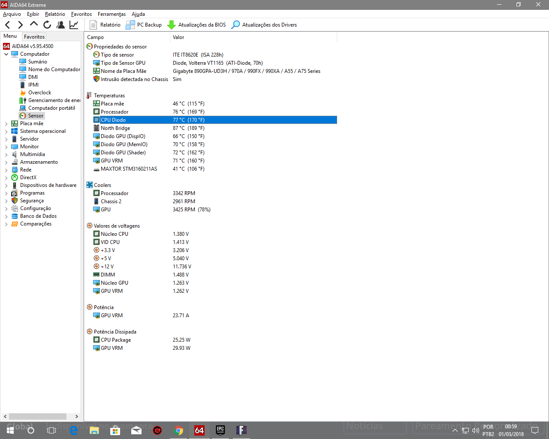Select the CPU Diodo temperature row
The image size is (549, 439).
pyautogui.click(x=215, y=120)
